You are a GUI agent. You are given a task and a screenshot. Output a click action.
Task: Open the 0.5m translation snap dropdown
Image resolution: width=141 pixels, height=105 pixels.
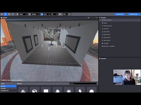click(47, 14)
